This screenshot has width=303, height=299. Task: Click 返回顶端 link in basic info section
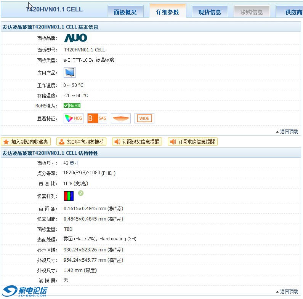(x=287, y=131)
